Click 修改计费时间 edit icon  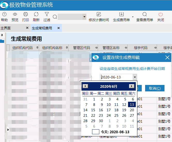(x=99, y=14)
